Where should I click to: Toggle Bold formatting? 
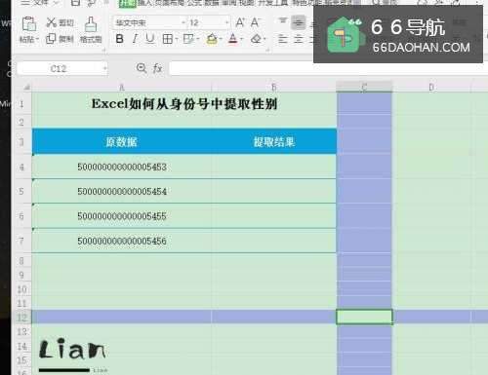click(x=119, y=39)
